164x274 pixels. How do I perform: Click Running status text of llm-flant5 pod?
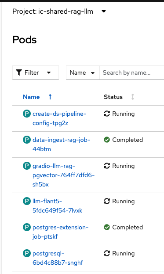[x=123, y=202]
